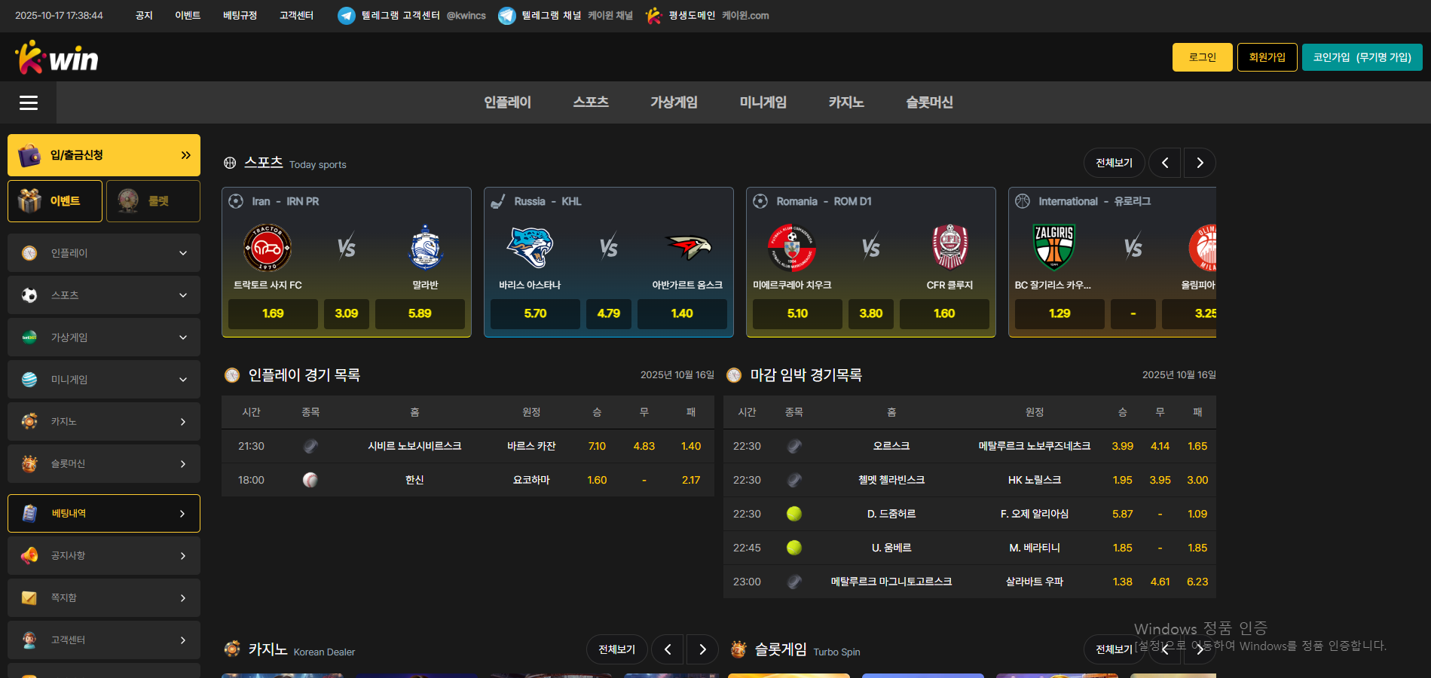Viewport: 1431px width, 678px height.
Task: Click the 로그인 button
Action: 1203,57
